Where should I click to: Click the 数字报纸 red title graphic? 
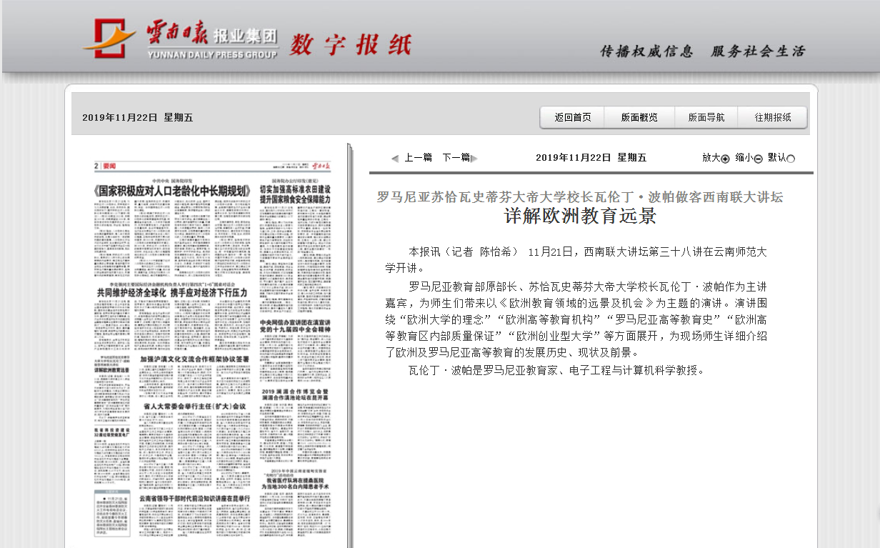[350, 45]
